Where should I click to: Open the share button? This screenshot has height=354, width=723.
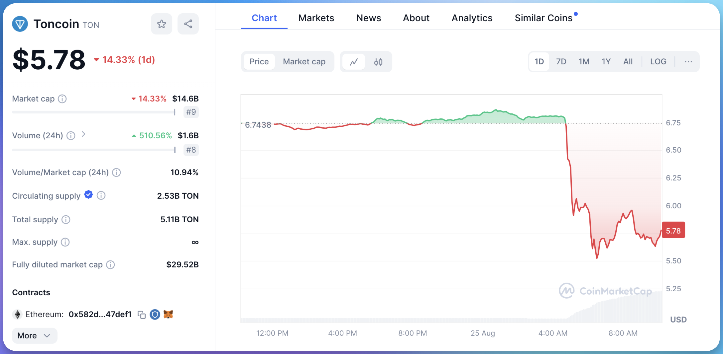pyautogui.click(x=188, y=24)
